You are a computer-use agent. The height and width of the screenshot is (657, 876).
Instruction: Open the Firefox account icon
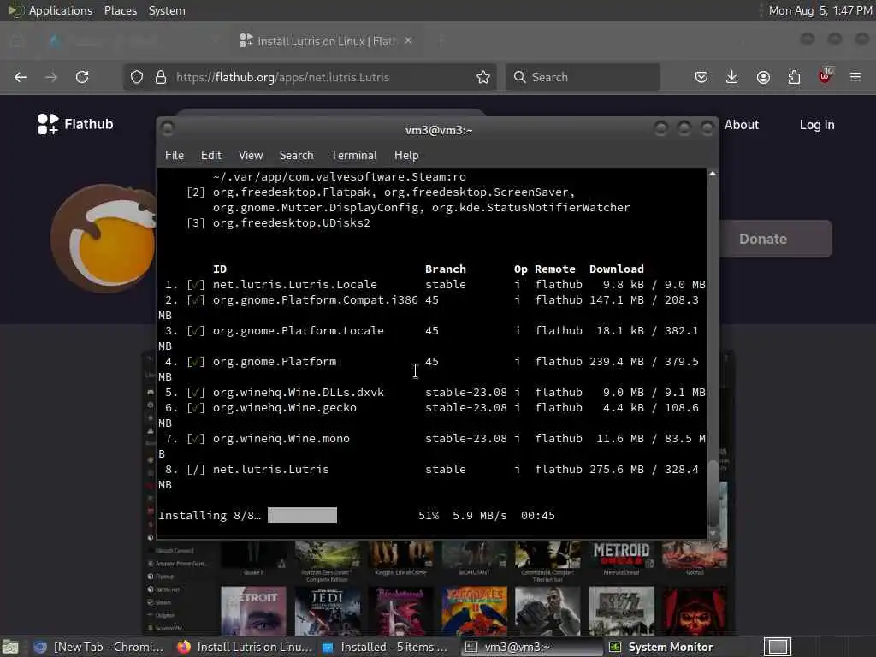coord(763,77)
